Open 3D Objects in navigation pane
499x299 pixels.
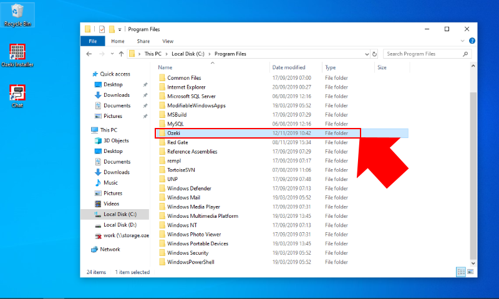(x=116, y=140)
